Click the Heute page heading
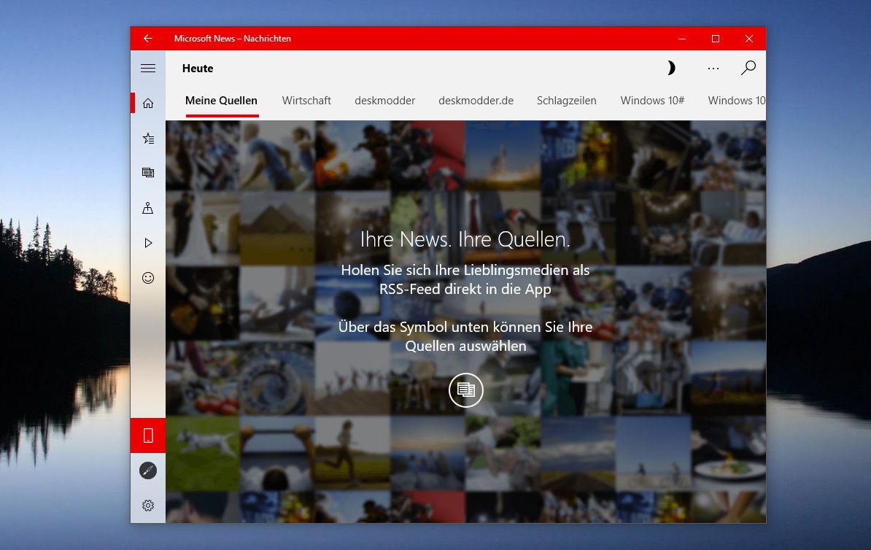871x550 pixels. [198, 69]
